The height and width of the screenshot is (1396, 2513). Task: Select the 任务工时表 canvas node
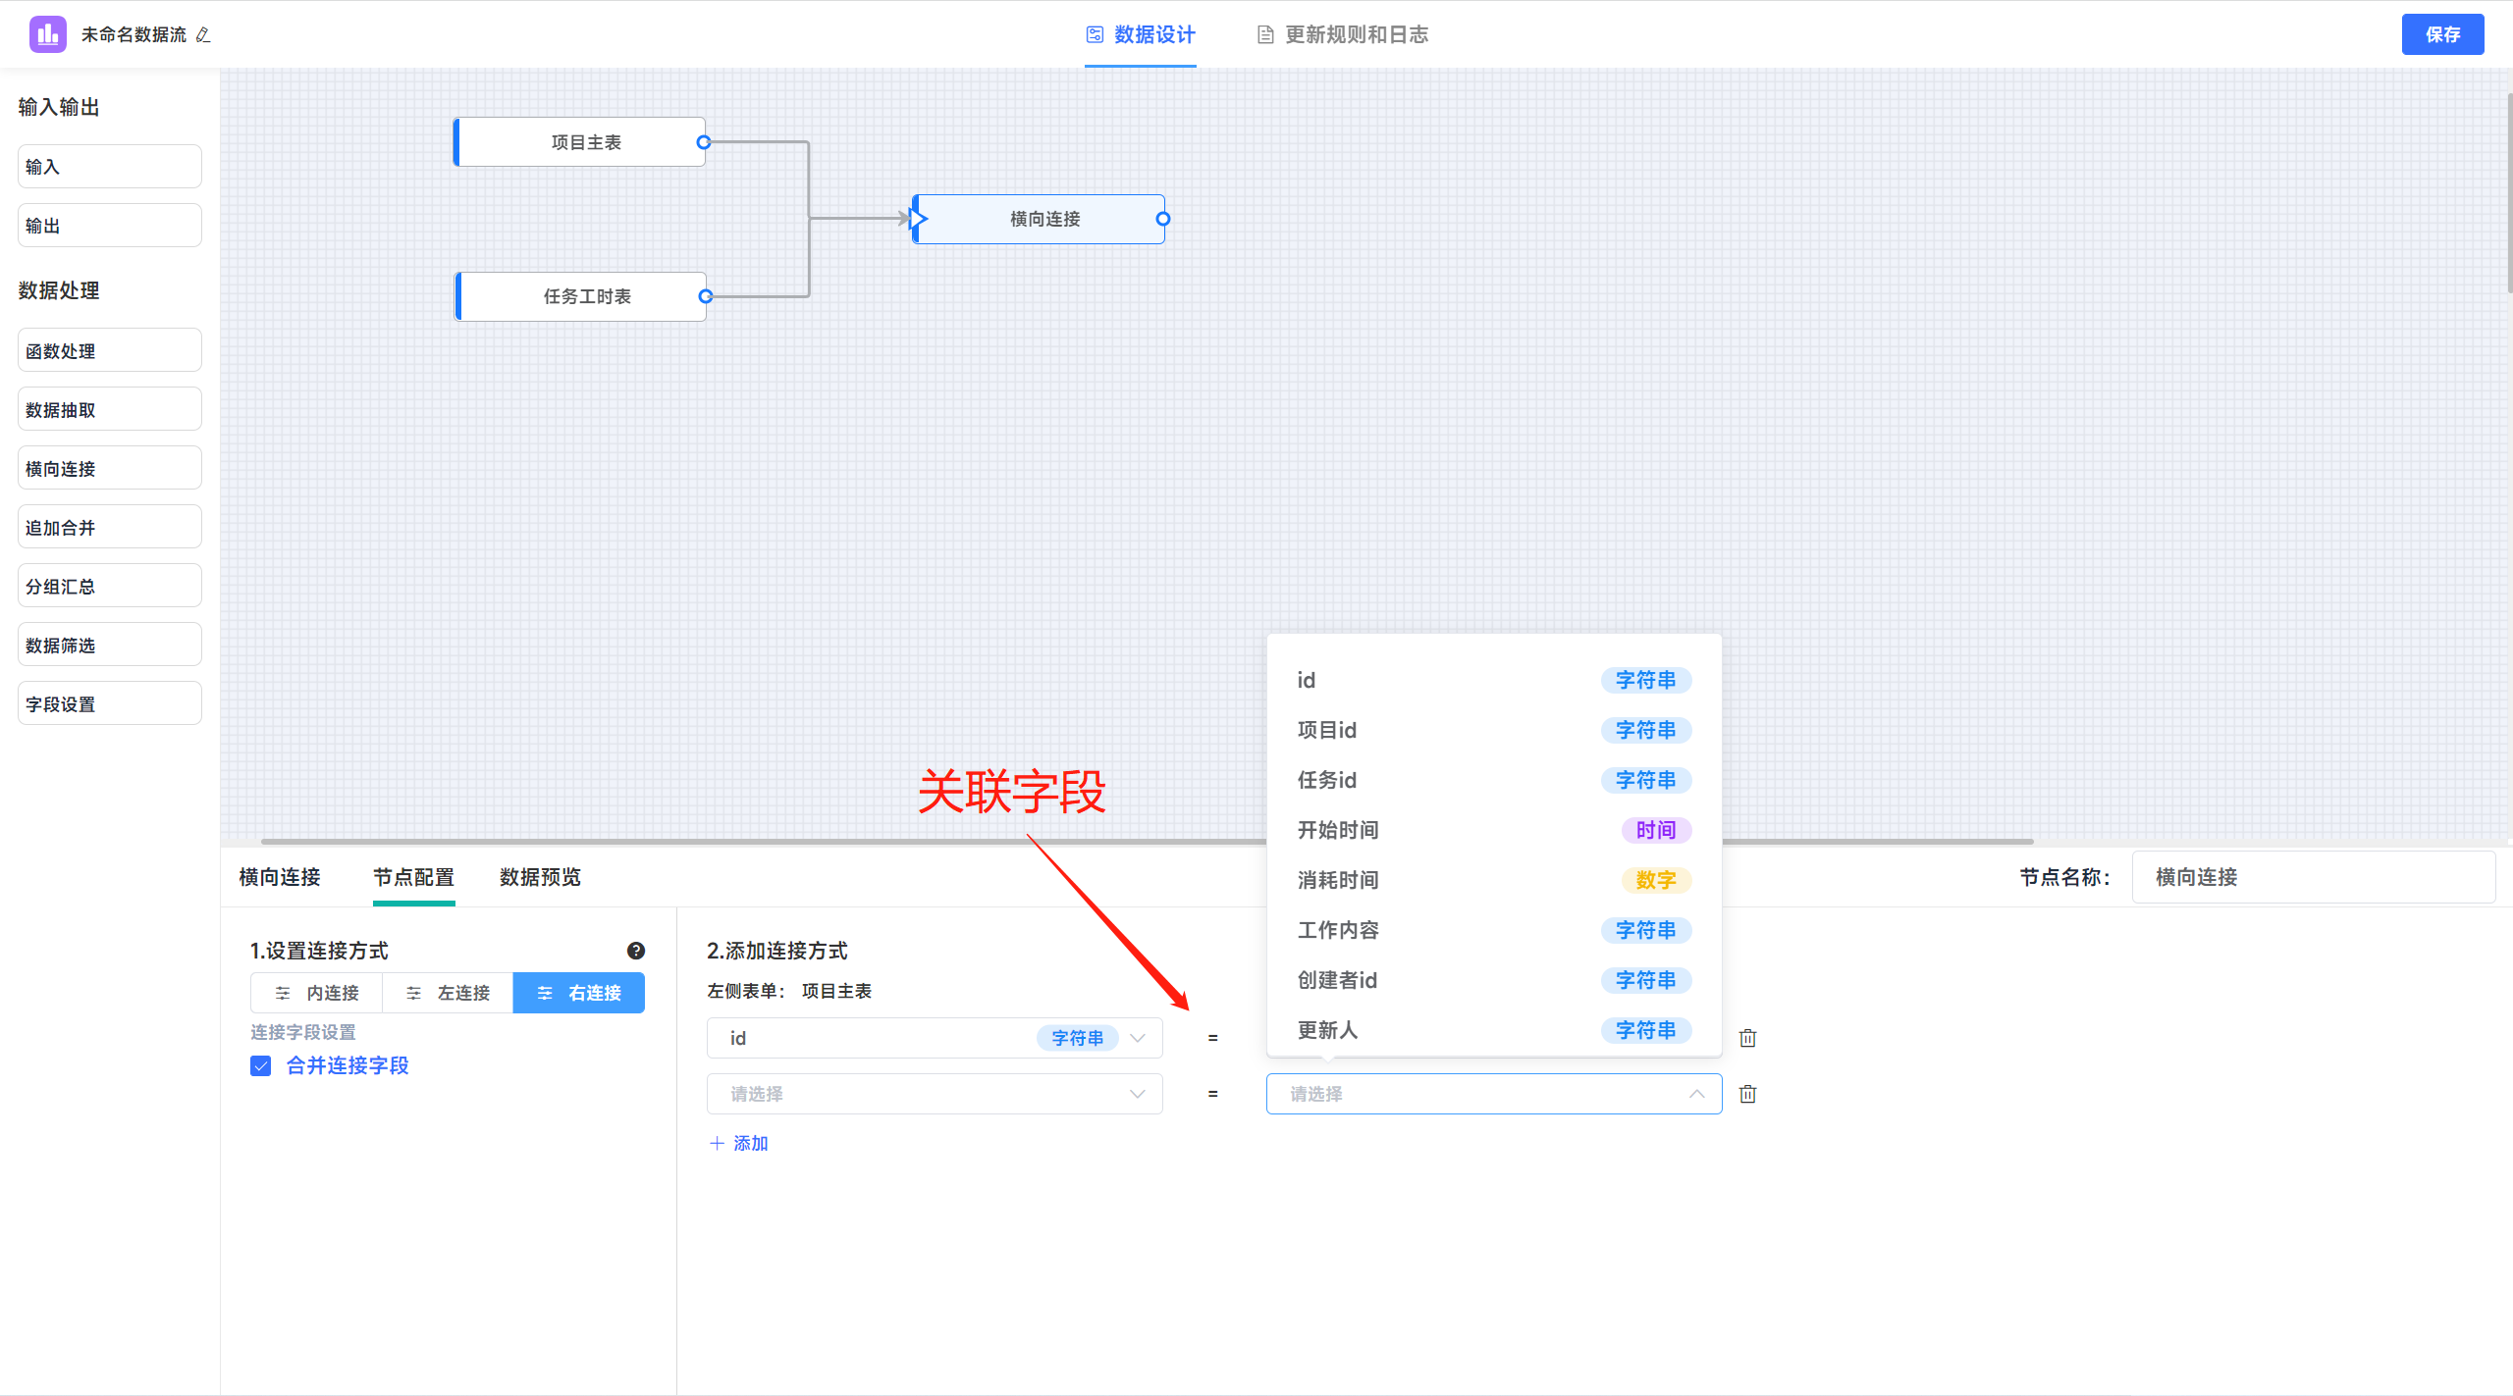pyautogui.click(x=580, y=296)
